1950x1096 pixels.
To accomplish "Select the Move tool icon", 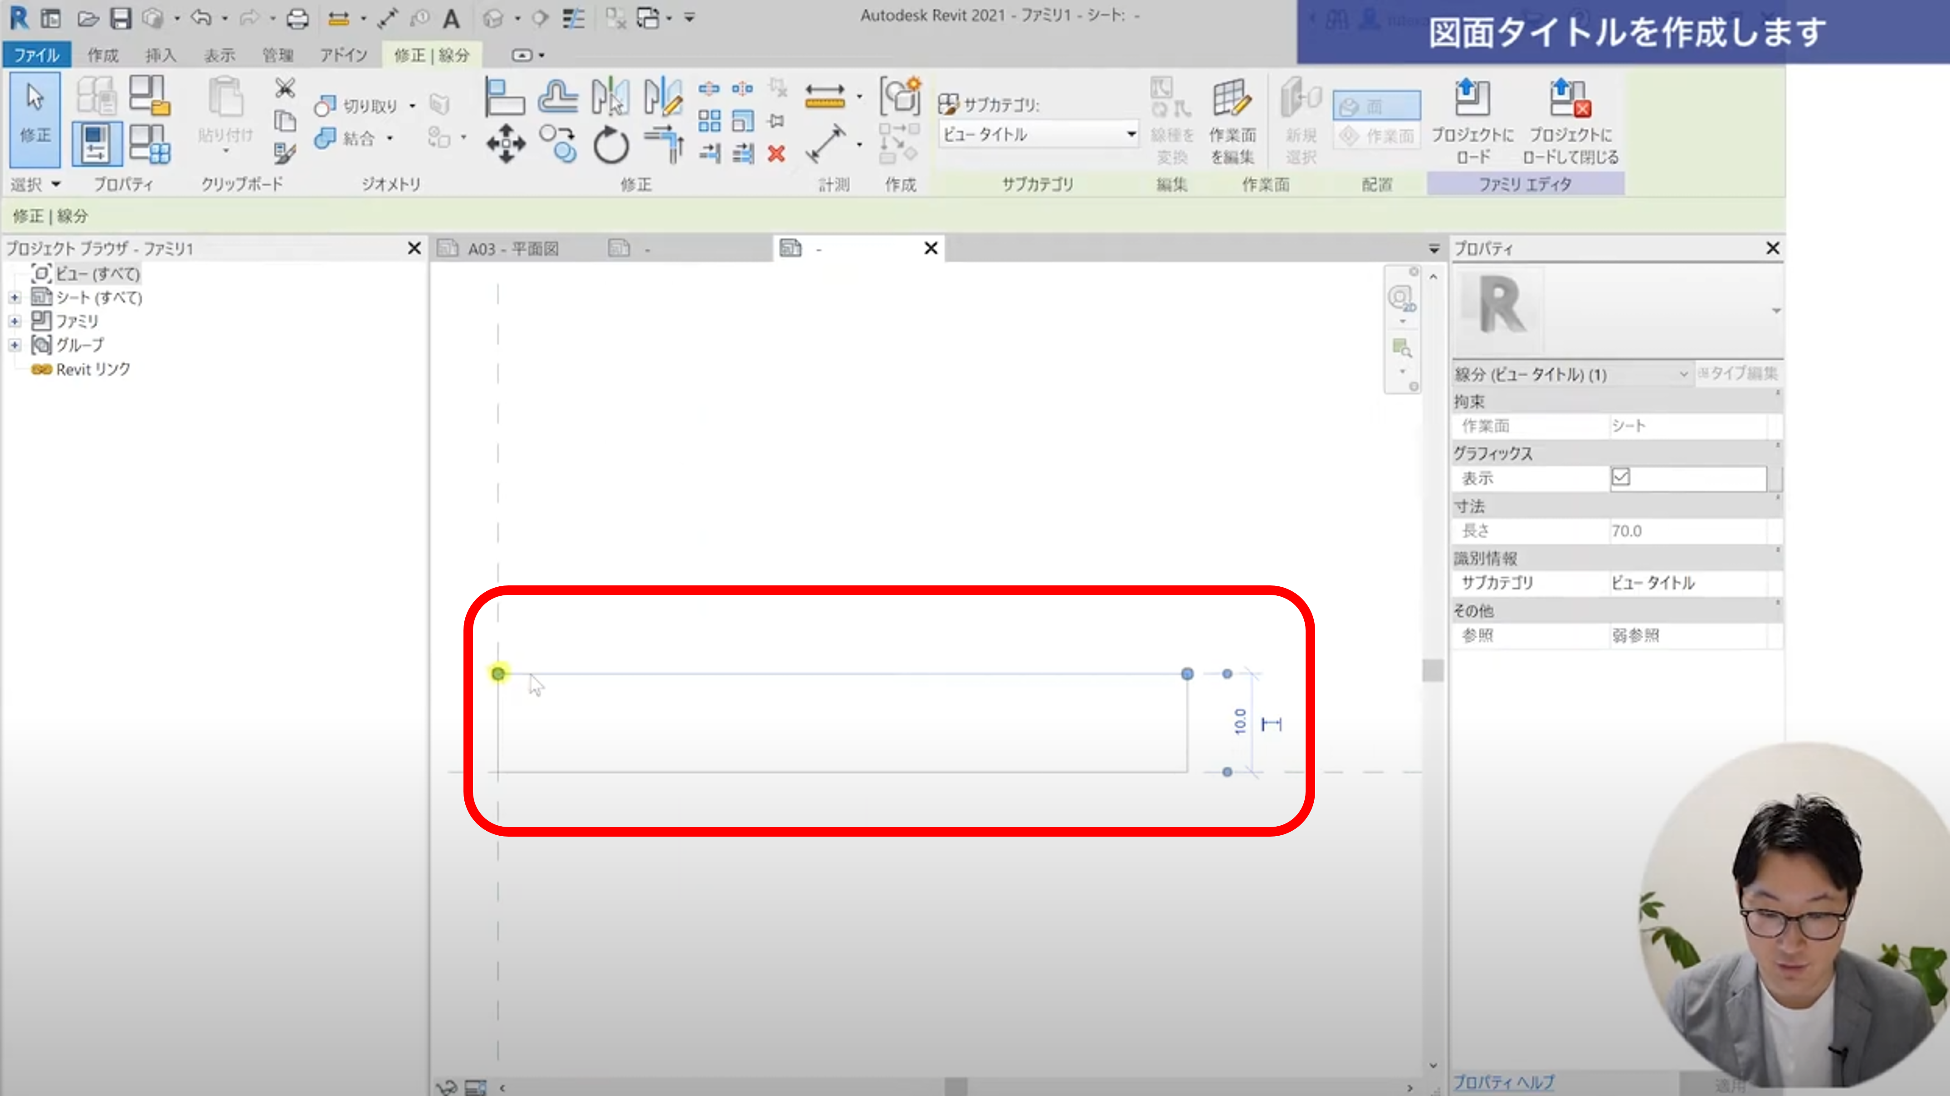I will (x=506, y=143).
